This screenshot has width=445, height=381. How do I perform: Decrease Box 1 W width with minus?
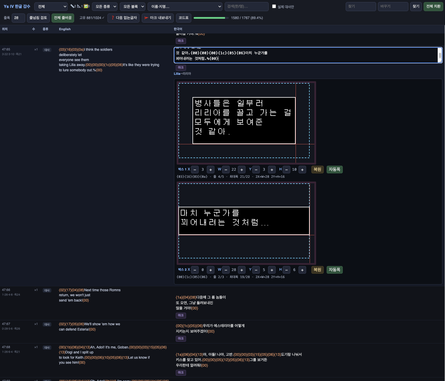226,170
